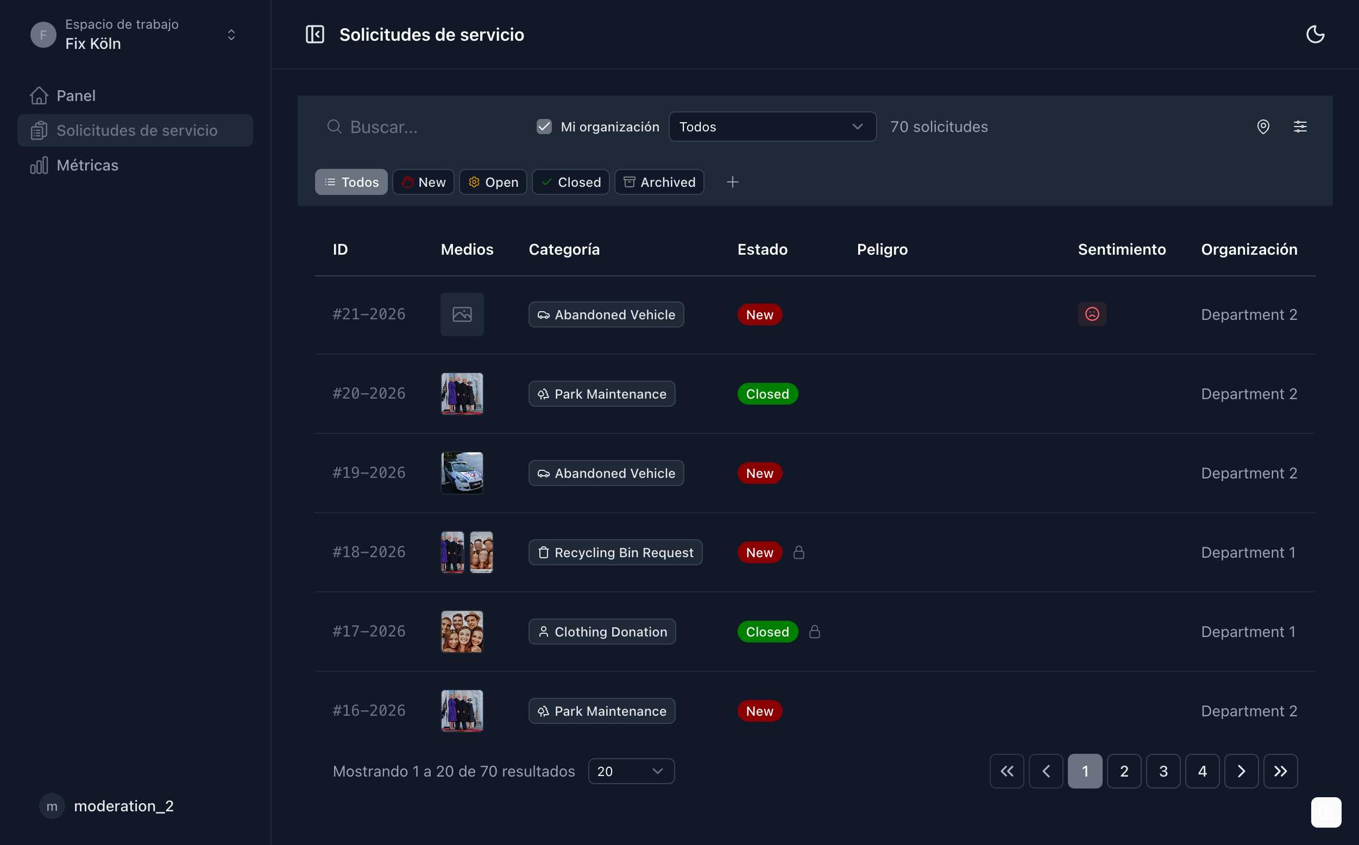Click the Abandoned Vehicle badge on #19-2026
This screenshot has width=1359, height=845.
click(606, 473)
